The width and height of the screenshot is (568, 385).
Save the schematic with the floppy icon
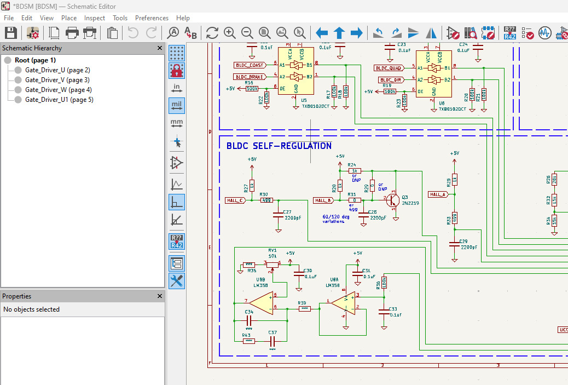[11, 33]
